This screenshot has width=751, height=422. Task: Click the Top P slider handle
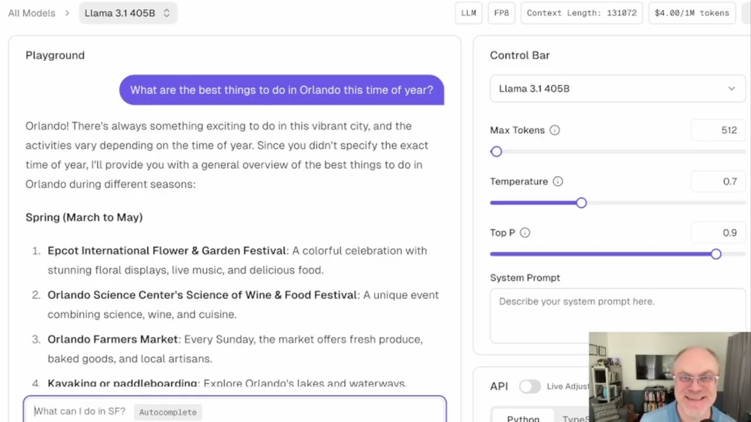(x=716, y=254)
